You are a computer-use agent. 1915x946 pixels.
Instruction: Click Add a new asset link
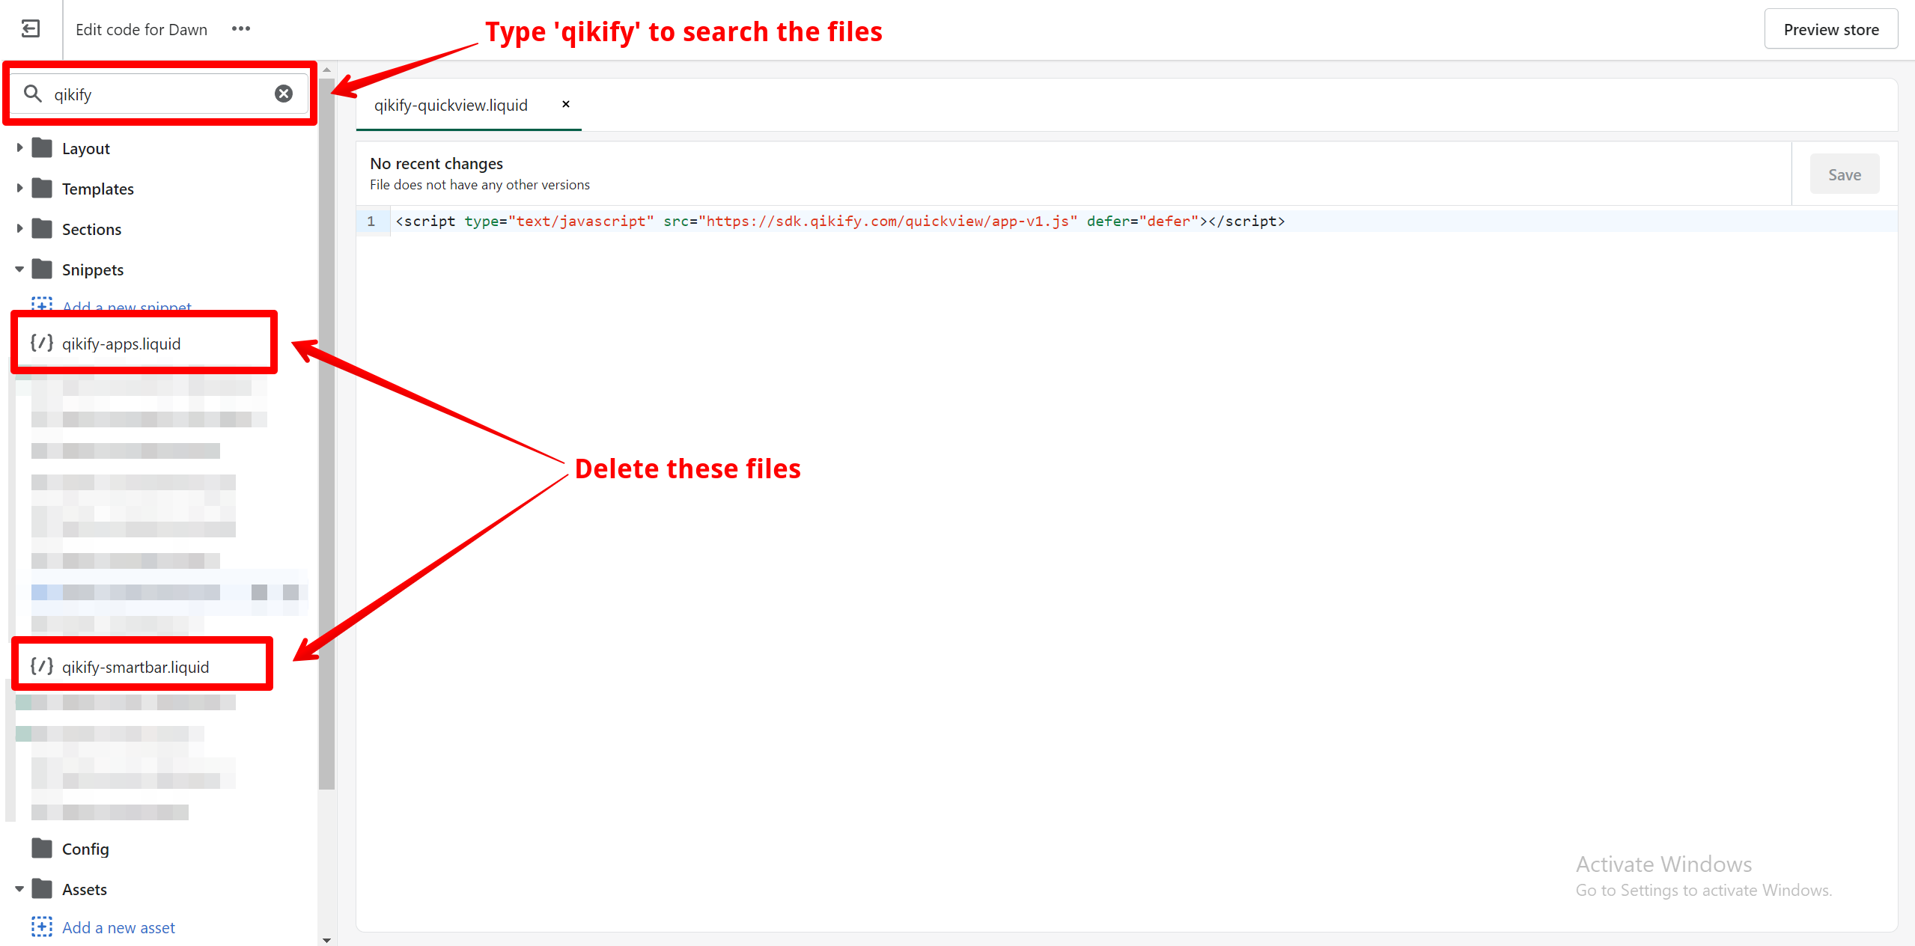click(118, 927)
